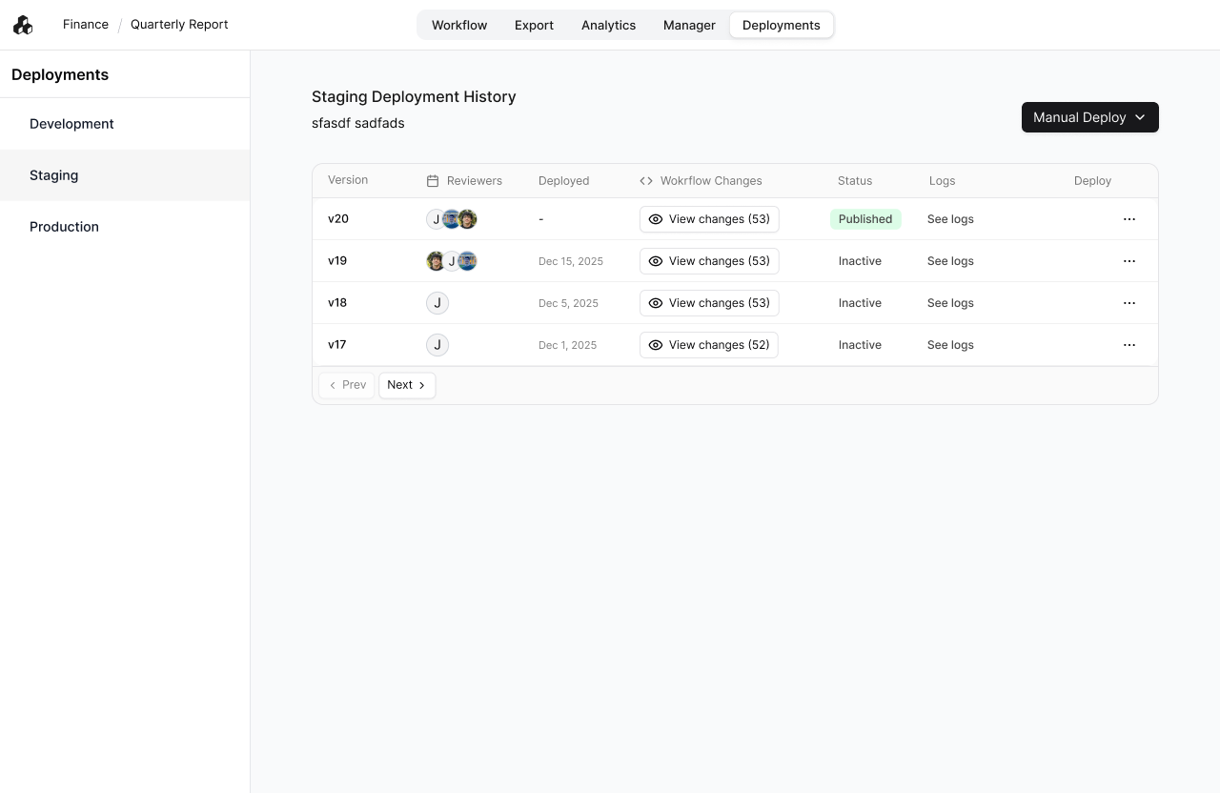Click the Dec 5, 2025 deployed date
This screenshot has width=1220, height=793.
coord(568,303)
